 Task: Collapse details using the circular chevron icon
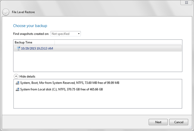16,76
